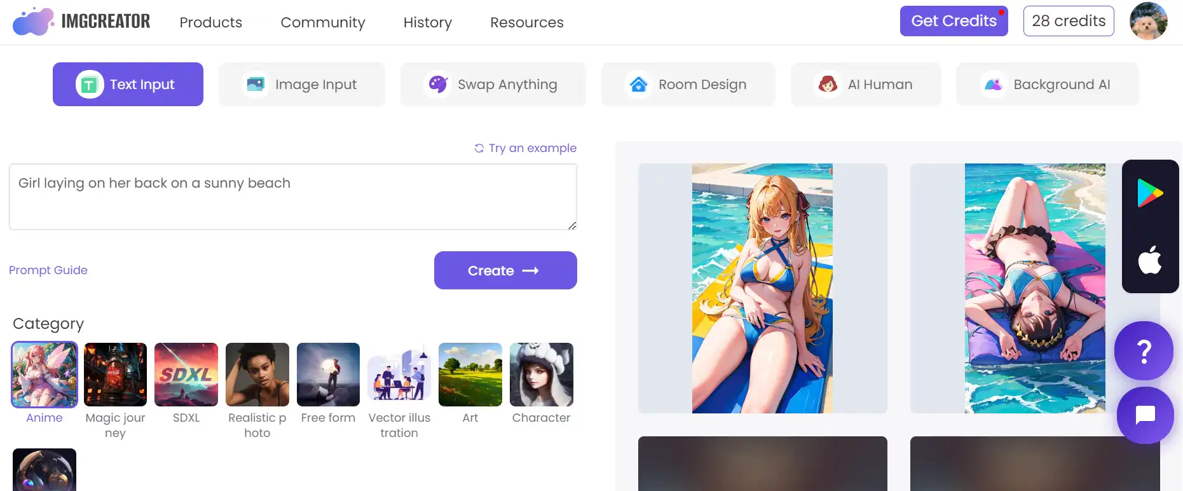Open the help question mark button

point(1144,350)
